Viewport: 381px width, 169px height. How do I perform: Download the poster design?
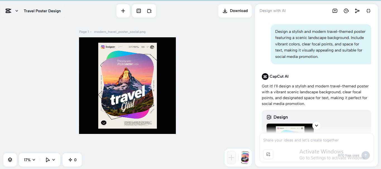pos(235,11)
